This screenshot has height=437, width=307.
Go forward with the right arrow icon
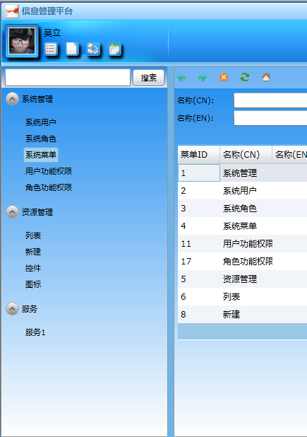[203, 77]
